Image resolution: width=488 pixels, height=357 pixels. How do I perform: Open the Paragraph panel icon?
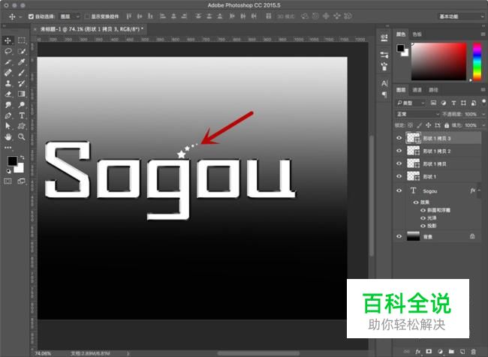pos(384,94)
